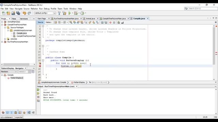The image size is (218, 122).
Task: Click the Debug Project toolbar icon
Action: click(x=76, y=13)
